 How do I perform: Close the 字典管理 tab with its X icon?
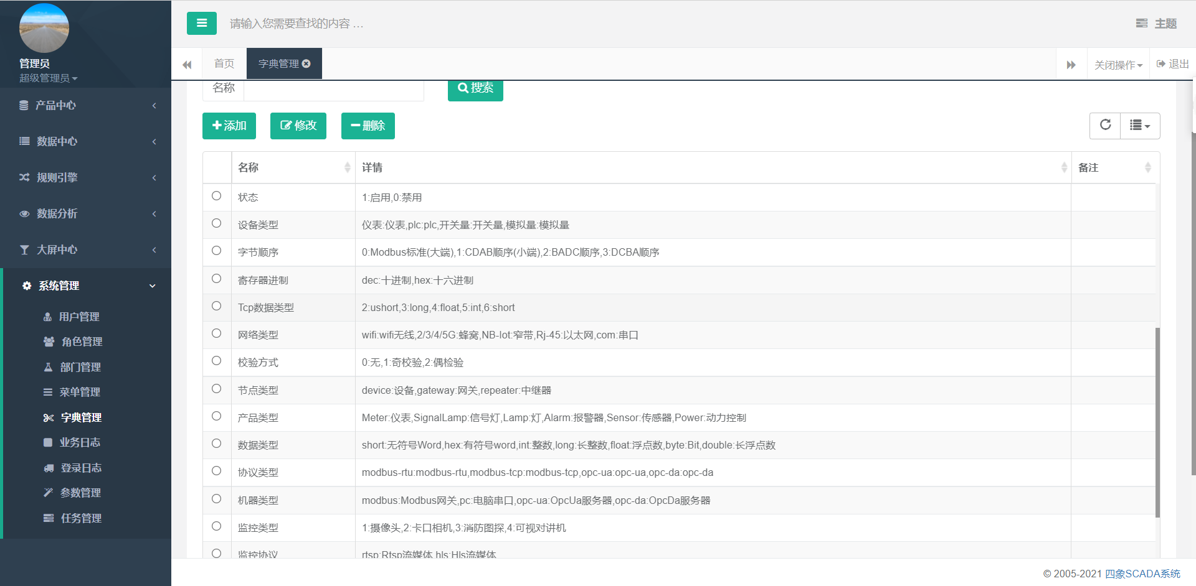306,63
